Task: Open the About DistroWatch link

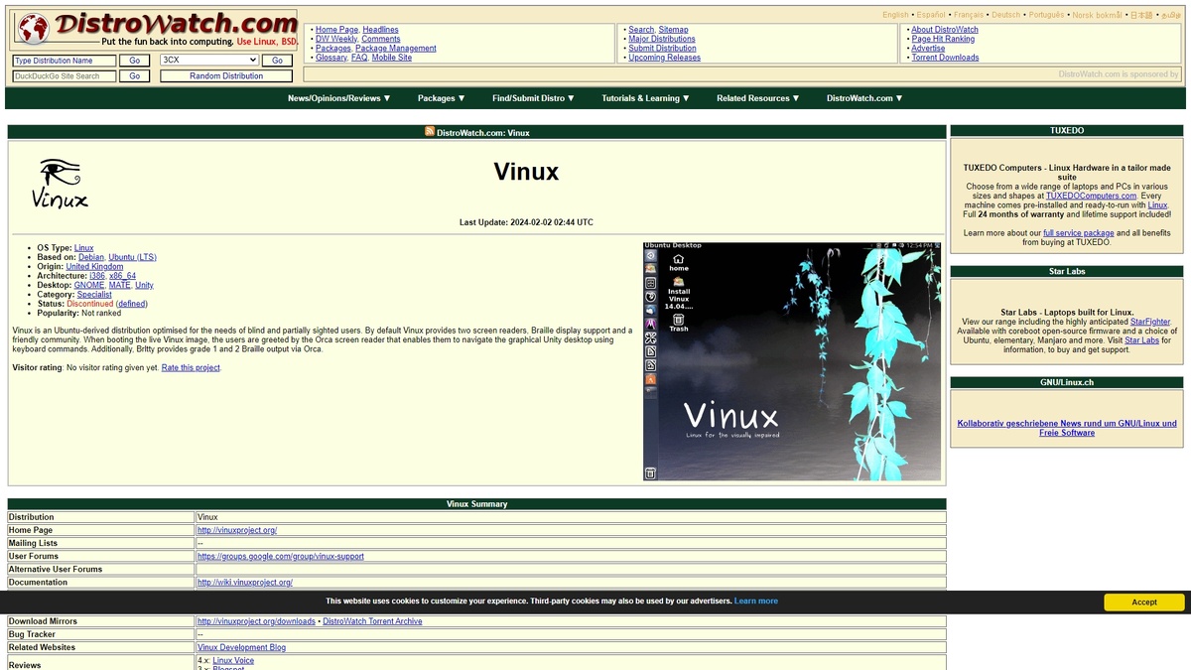Action: click(945, 30)
